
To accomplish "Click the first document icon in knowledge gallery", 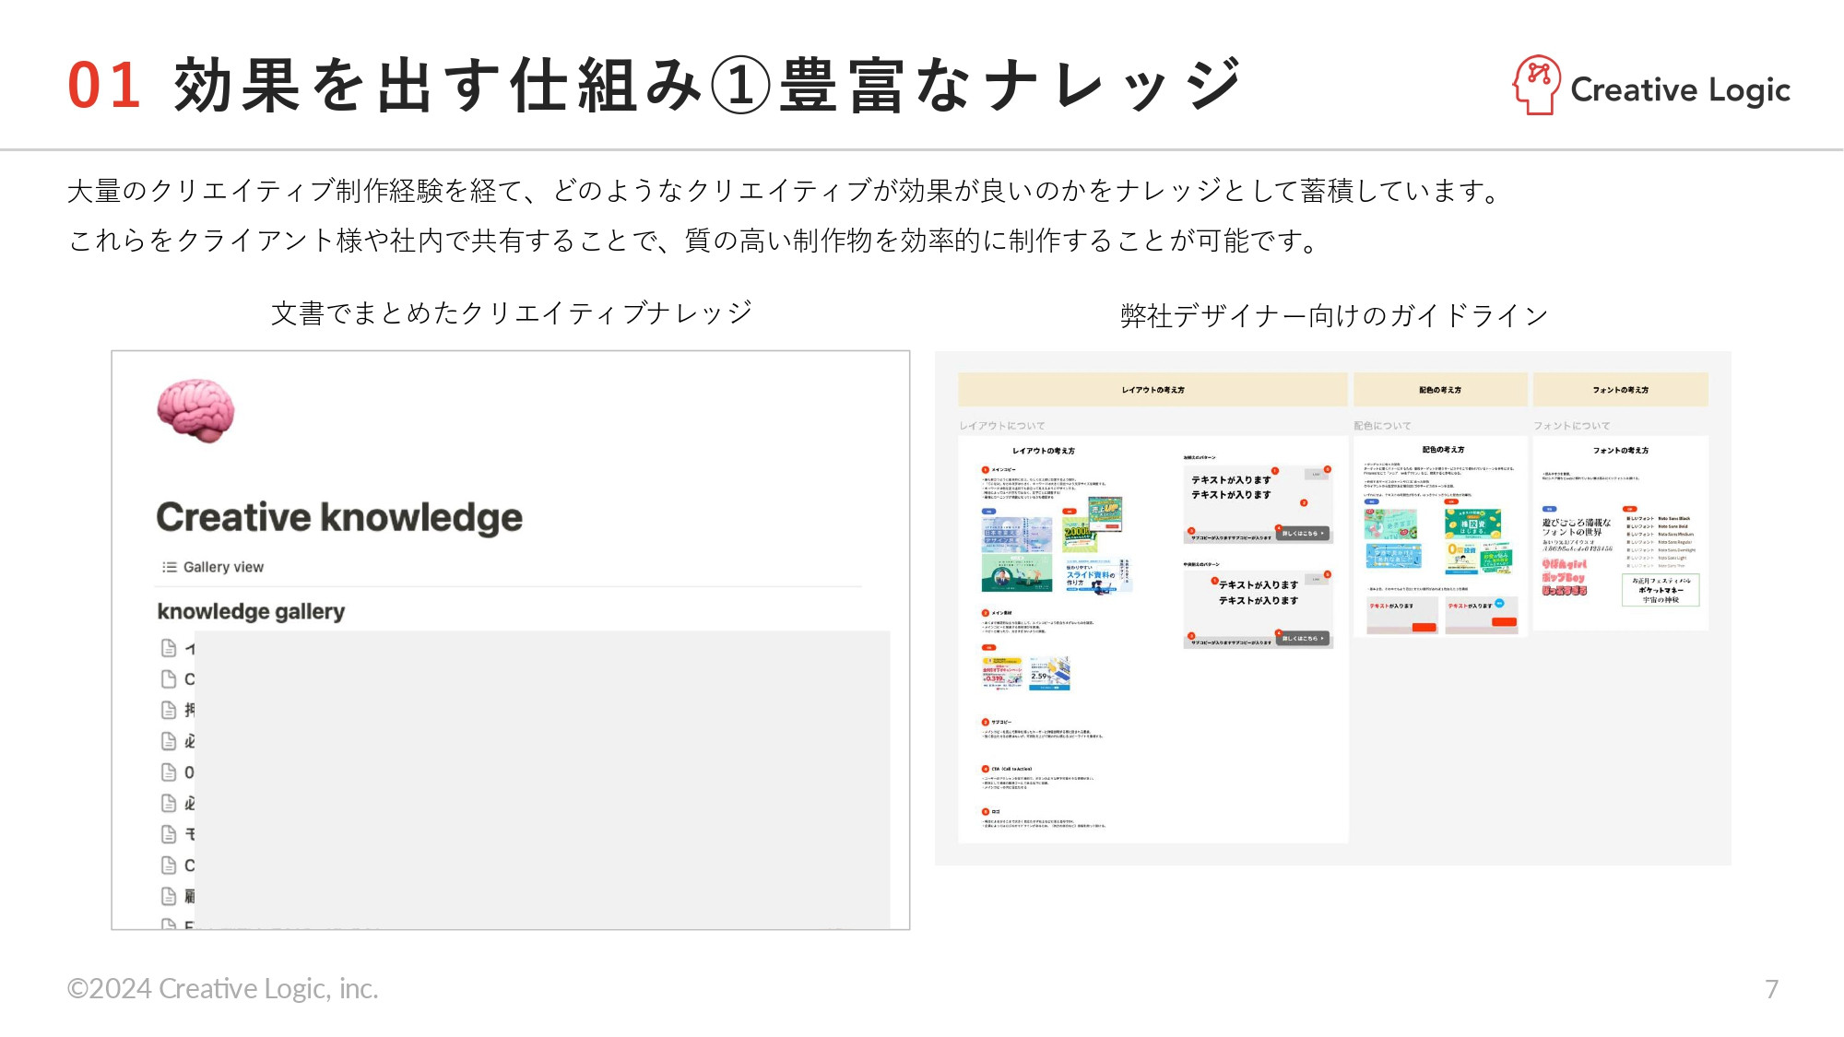I will pos(169,649).
